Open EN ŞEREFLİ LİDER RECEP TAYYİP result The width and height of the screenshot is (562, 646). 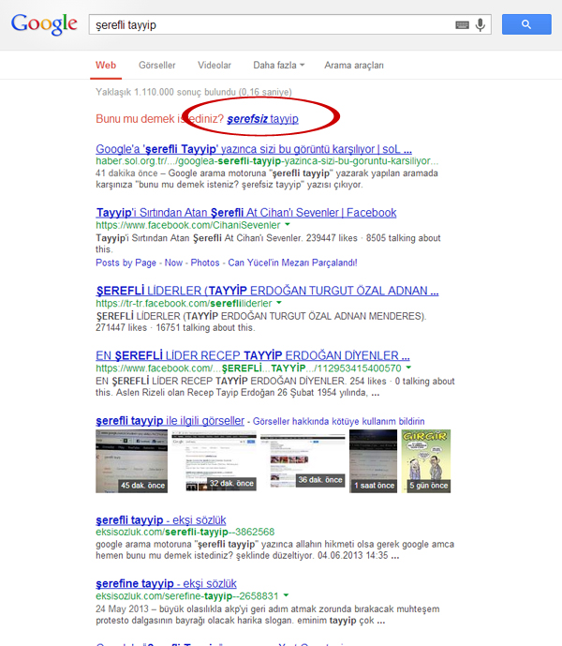(x=253, y=355)
